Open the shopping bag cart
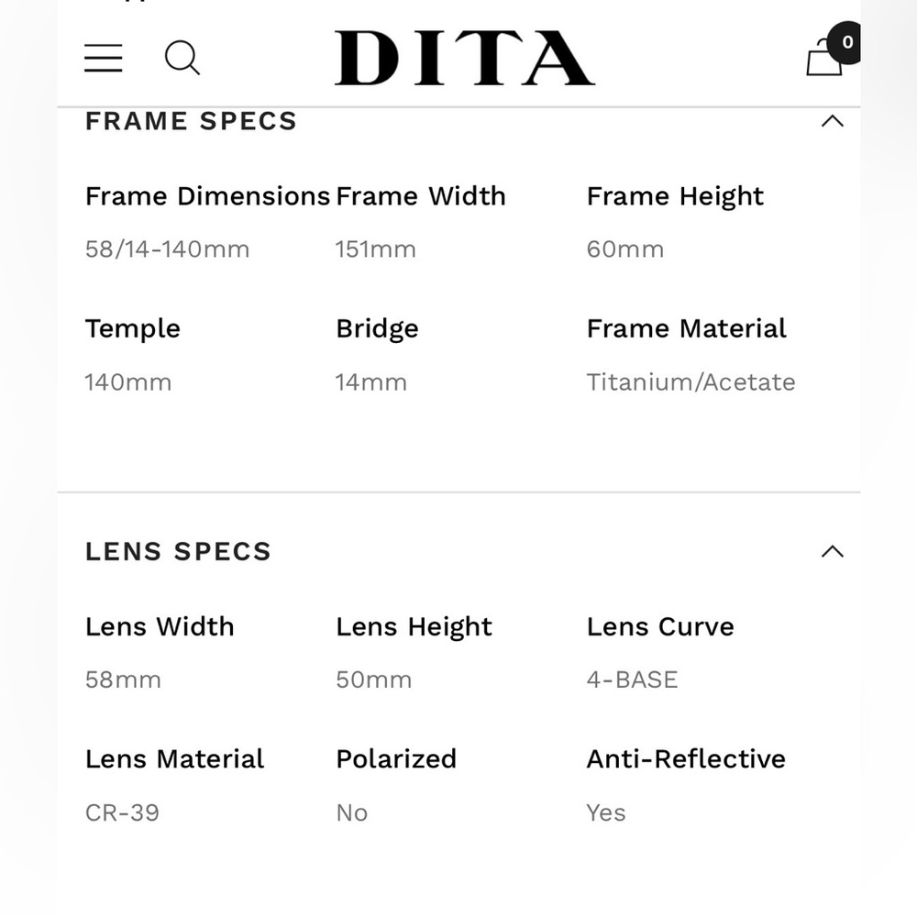Image resolution: width=917 pixels, height=917 pixels. pyautogui.click(x=823, y=61)
